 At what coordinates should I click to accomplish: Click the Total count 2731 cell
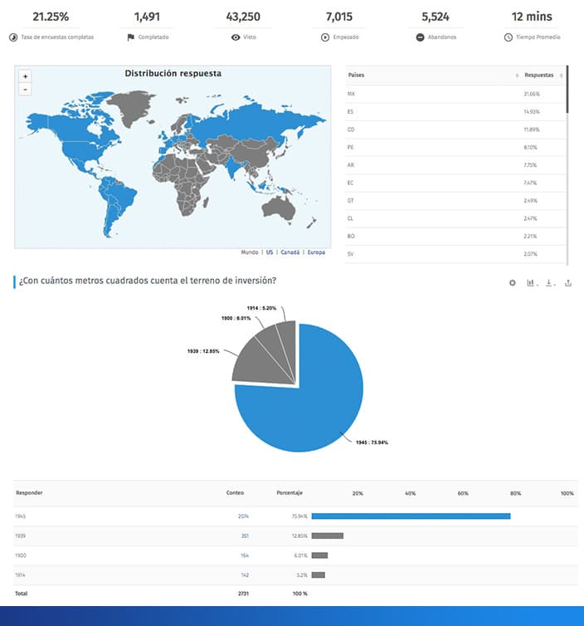click(243, 594)
